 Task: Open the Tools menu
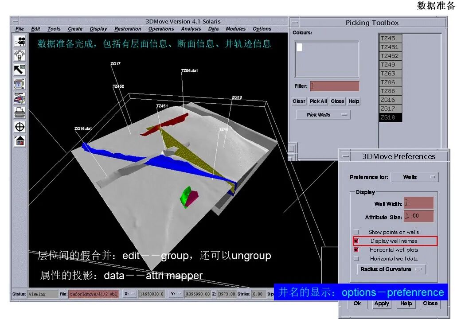coord(54,29)
